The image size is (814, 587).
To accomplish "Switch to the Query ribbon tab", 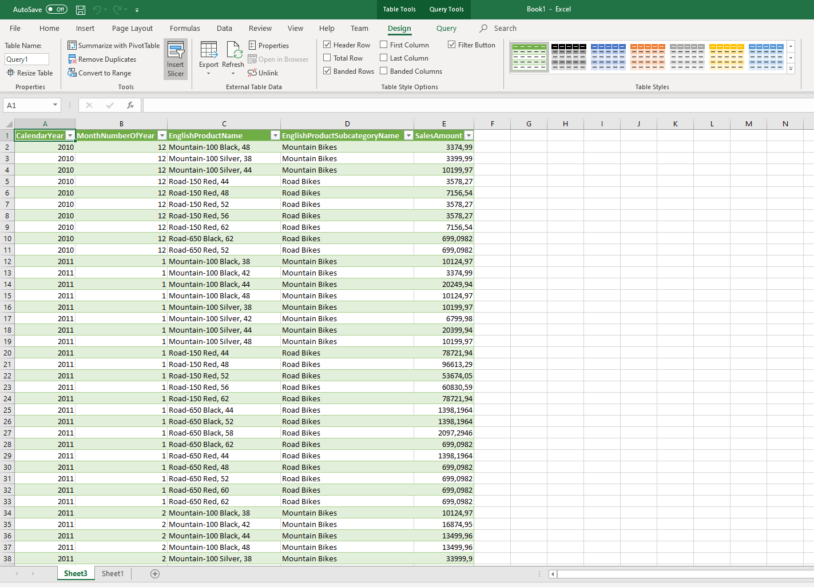I will click(x=446, y=28).
